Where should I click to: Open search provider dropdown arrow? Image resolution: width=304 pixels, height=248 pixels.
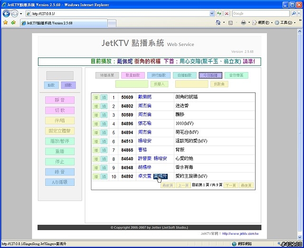click(299, 14)
